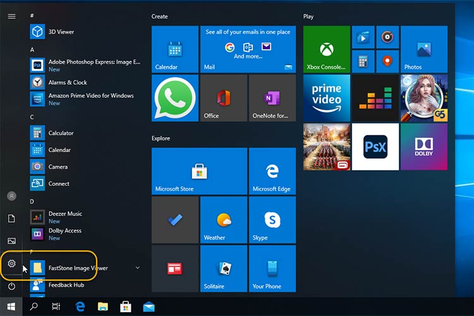Viewport: 474px width, 316px height.
Task: Open the Groove Music small tile
Action: click(387, 37)
